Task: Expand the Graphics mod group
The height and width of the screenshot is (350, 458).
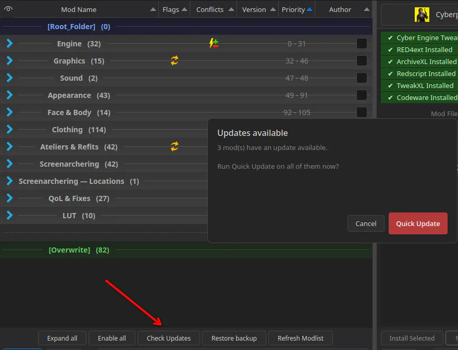Action: [x=9, y=61]
